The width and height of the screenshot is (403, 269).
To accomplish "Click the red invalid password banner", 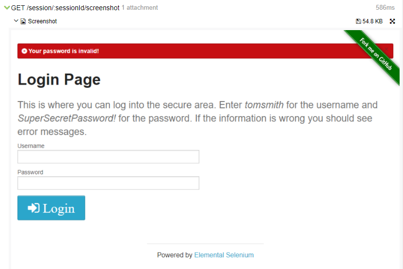I will click(194, 51).
